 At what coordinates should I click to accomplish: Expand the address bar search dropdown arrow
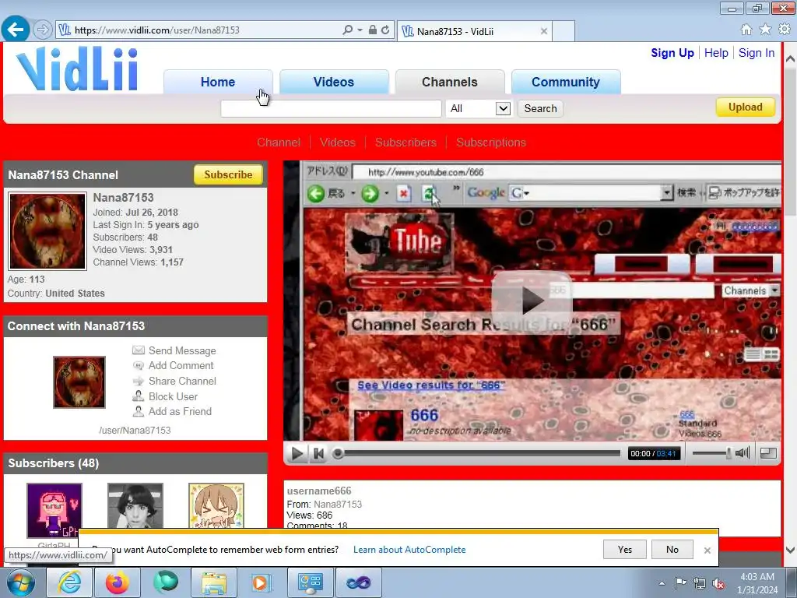pos(360,30)
